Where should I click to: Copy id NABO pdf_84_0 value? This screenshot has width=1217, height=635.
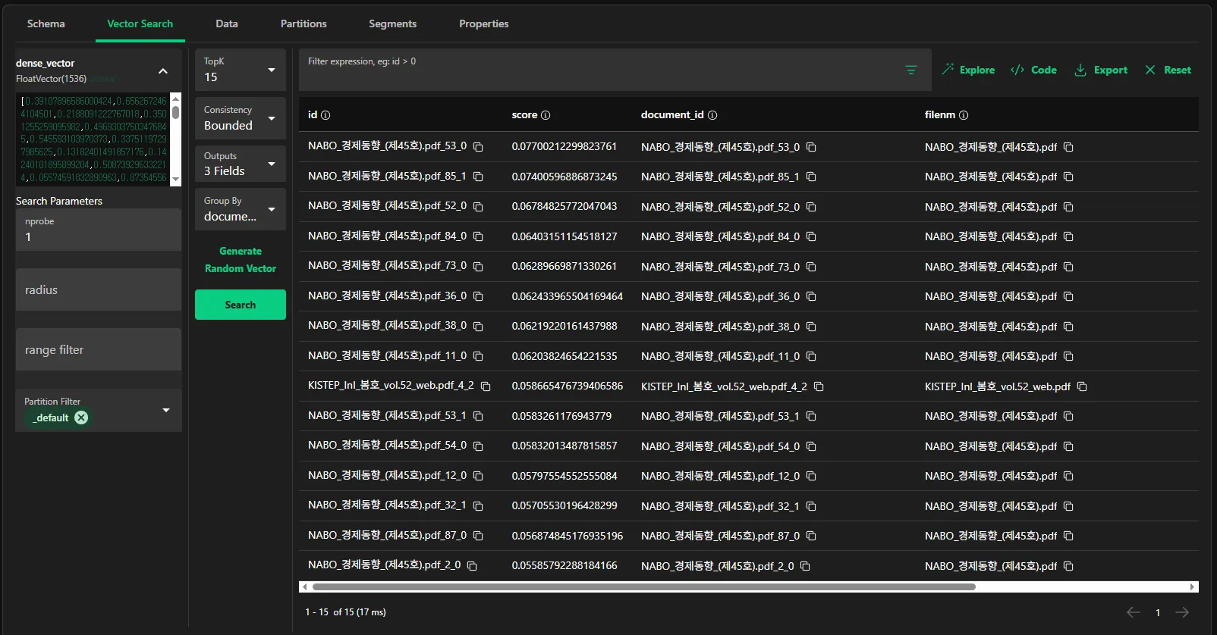coord(478,236)
